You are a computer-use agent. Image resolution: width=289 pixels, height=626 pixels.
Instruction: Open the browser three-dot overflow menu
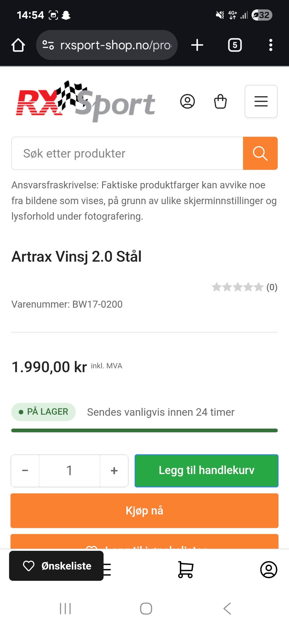point(271,45)
